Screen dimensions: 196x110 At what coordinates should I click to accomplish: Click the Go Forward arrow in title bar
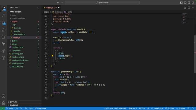(x=62, y=3)
